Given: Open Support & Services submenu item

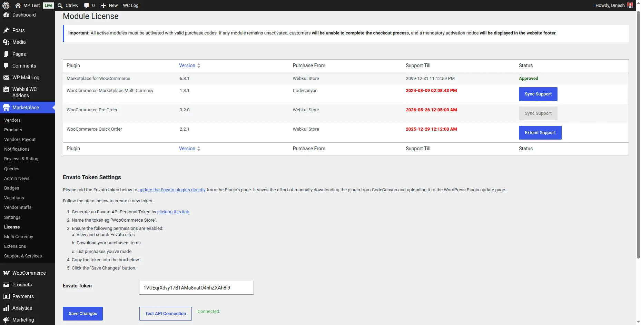Looking at the screenshot, I should click(x=23, y=256).
